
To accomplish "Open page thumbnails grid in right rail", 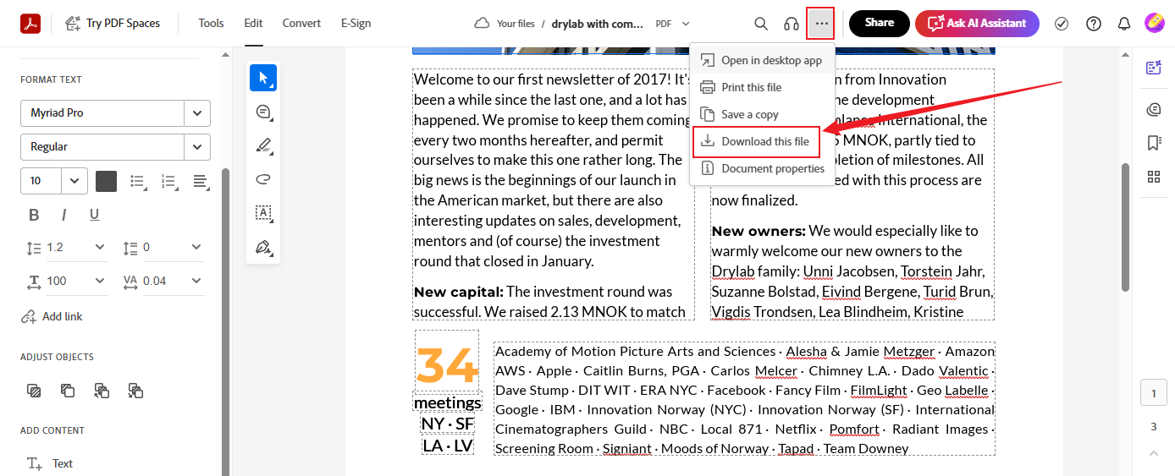I will (1153, 177).
